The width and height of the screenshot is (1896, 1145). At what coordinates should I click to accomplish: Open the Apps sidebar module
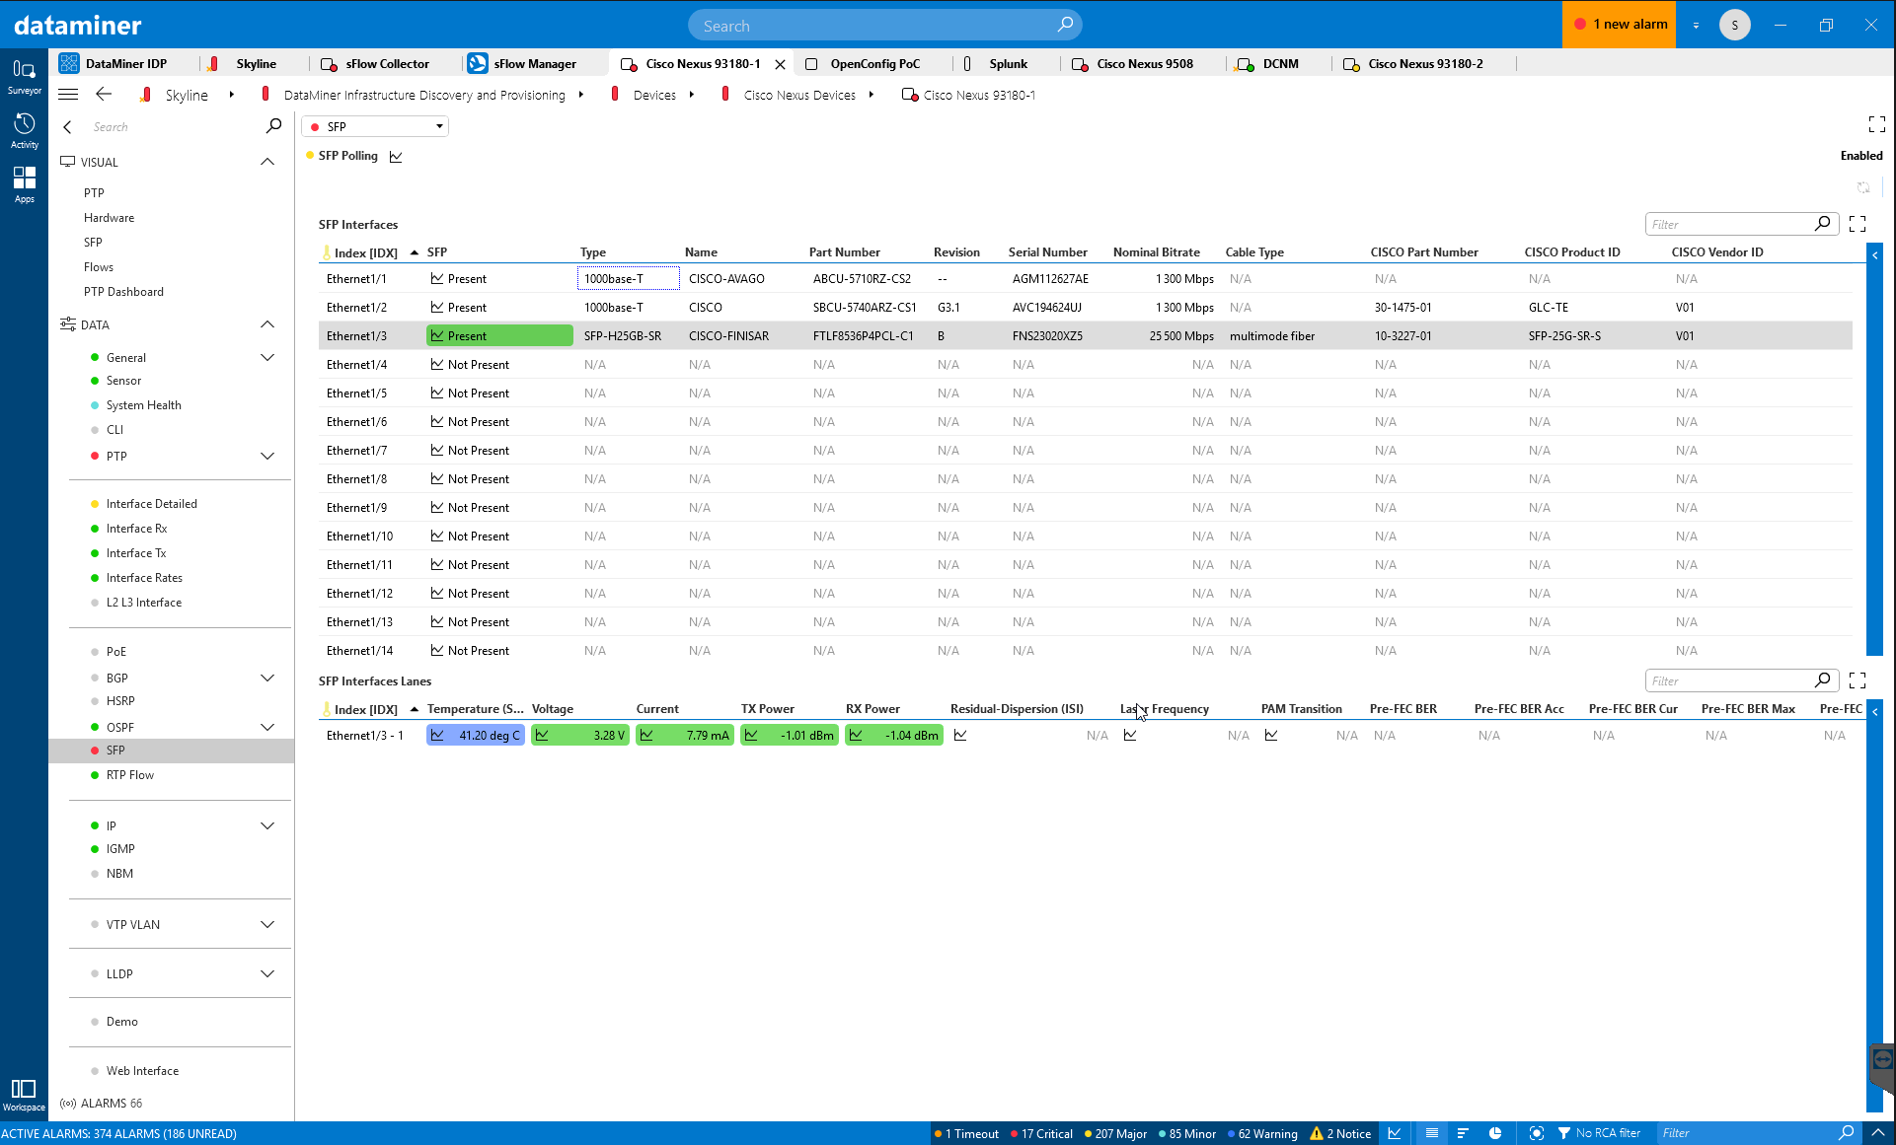pos(24,184)
